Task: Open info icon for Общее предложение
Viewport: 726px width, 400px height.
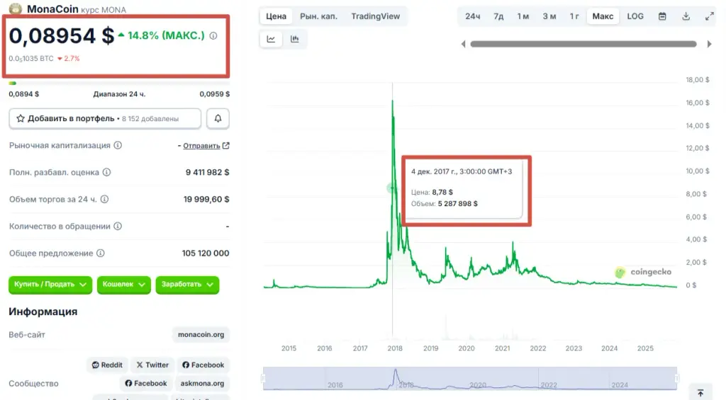Action: [x=101, y=253]
